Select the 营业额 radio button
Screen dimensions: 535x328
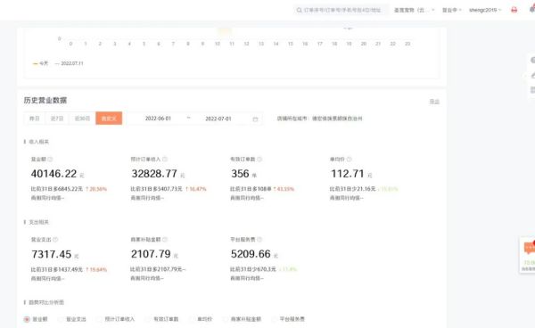click(27, 319)
